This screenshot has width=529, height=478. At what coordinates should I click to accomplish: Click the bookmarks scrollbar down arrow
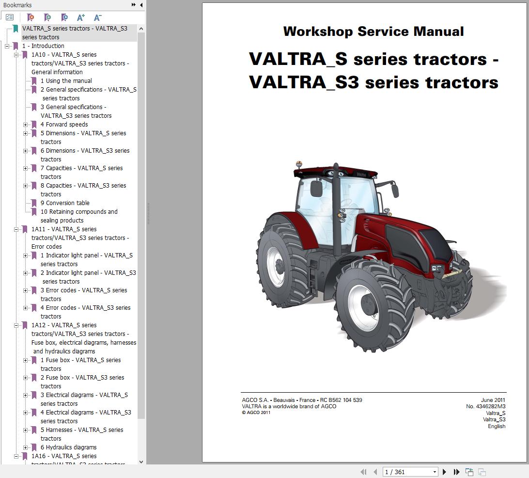coord(141,462)
